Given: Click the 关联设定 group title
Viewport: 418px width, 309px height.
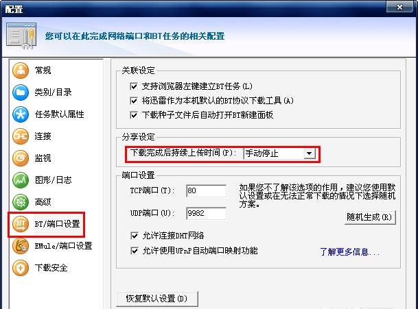Looking at the screenshot, I should 139,71.
